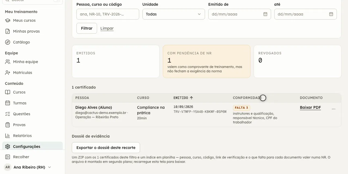Image resolution: width=348 pixels, height=174 pixels.
Task: Click the compass icon beside Catálogo
Action: 8,42
